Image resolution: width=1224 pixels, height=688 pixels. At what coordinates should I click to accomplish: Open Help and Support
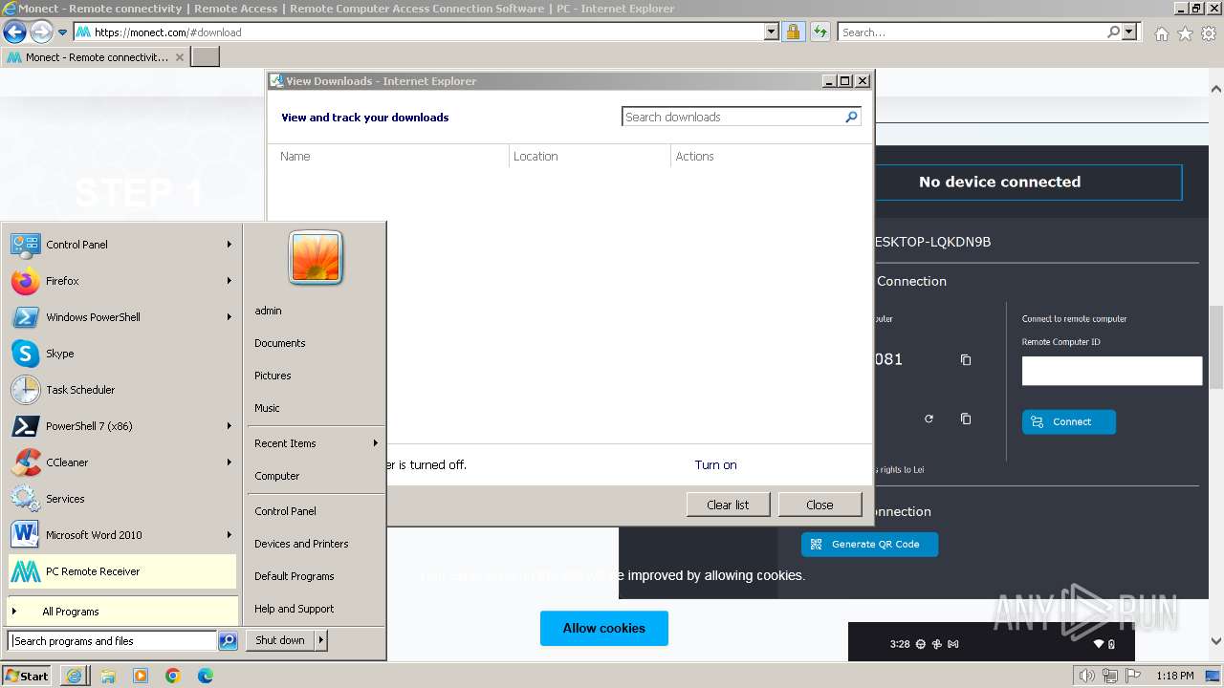coord(295,609)
